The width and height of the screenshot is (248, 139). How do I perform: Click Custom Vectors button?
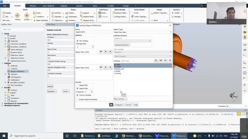click(122, 45)
